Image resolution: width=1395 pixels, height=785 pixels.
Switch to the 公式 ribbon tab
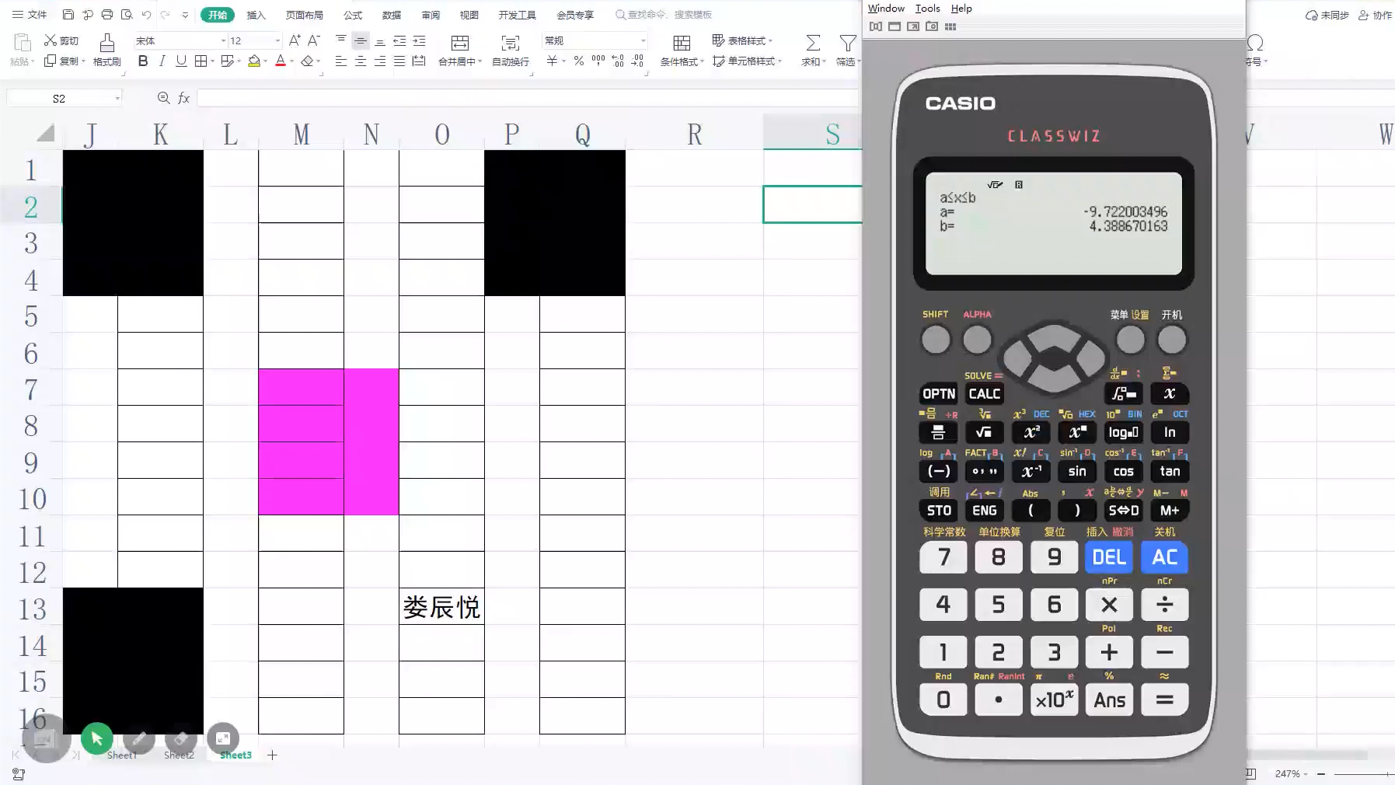click(353, 15)
